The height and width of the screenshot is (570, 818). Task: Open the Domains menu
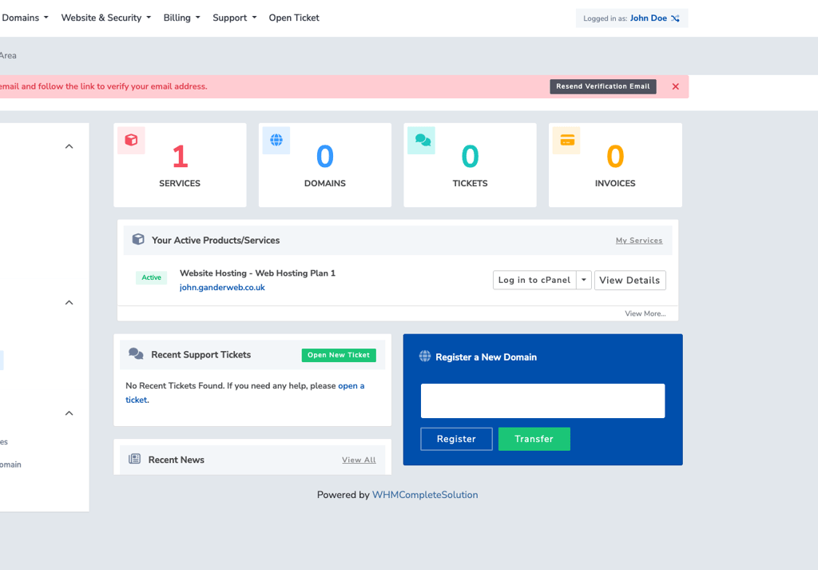25,18
